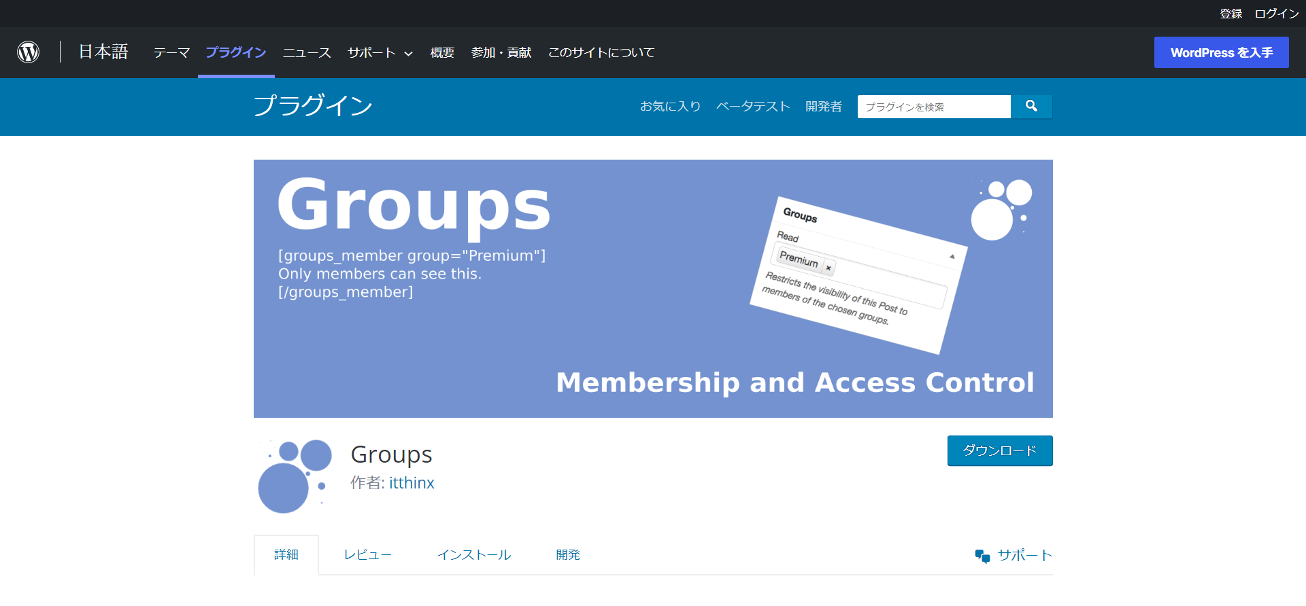Open the お気に入り link
Image resolution: width=1306 pixels, height=606 pixels.
pyautogui.click(x=670, y=107)
